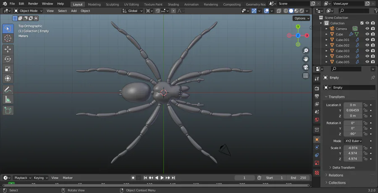Select the Scale tool

click(x=8, y=69)
